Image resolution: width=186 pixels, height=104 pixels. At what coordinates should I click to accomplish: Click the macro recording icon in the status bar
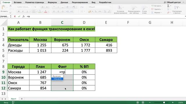coord(13,103)
